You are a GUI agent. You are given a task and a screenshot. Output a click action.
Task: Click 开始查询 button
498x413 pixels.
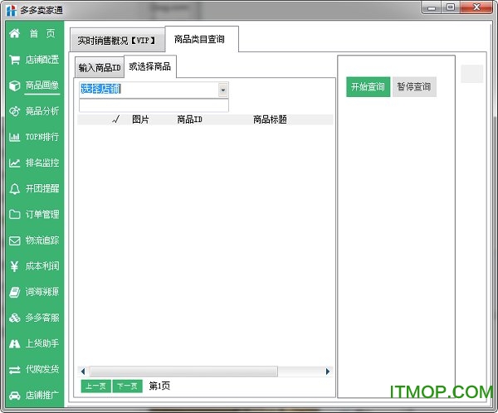coord(368,86)
